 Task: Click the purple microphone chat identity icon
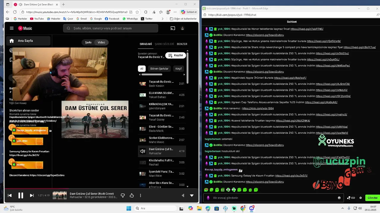pyautogui.click(x=208, y=198)
